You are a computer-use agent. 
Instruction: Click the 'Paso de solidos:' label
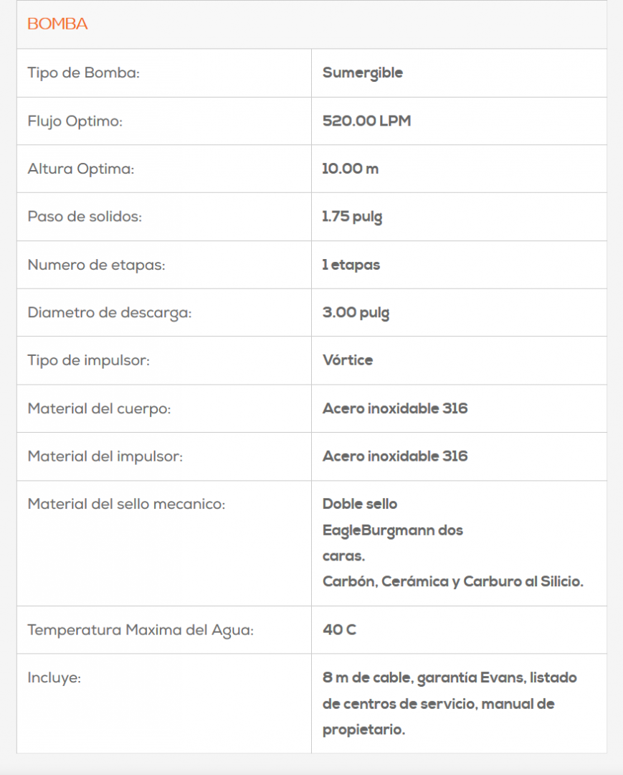point(85,217)
